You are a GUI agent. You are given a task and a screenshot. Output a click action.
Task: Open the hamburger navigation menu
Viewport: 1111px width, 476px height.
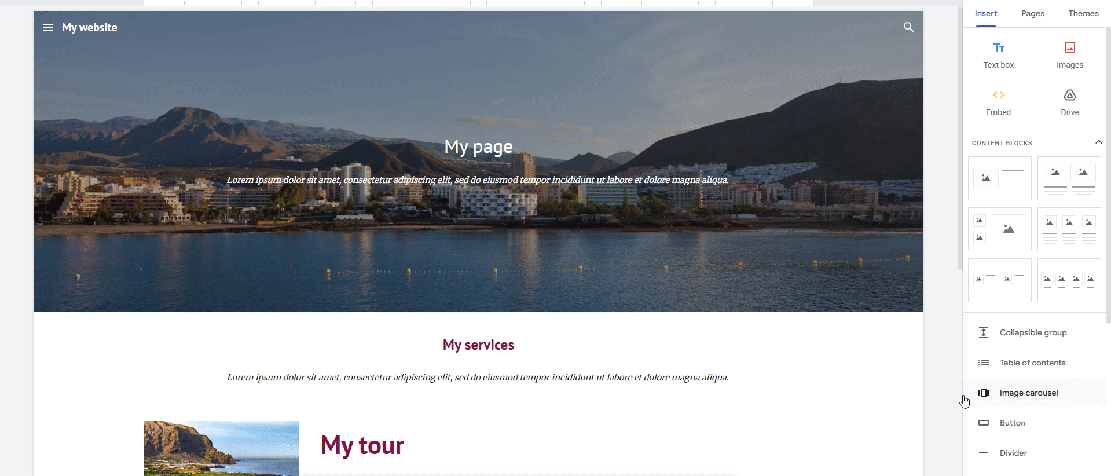tap(48, 27)
